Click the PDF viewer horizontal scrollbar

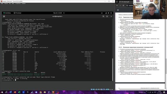[141, 90]
